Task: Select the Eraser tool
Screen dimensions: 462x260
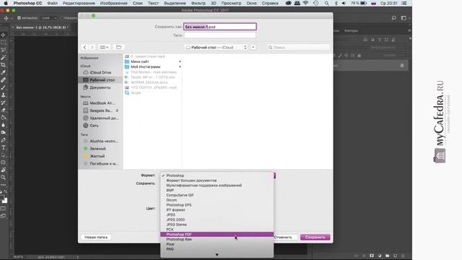Action: [x=3, y=110]
